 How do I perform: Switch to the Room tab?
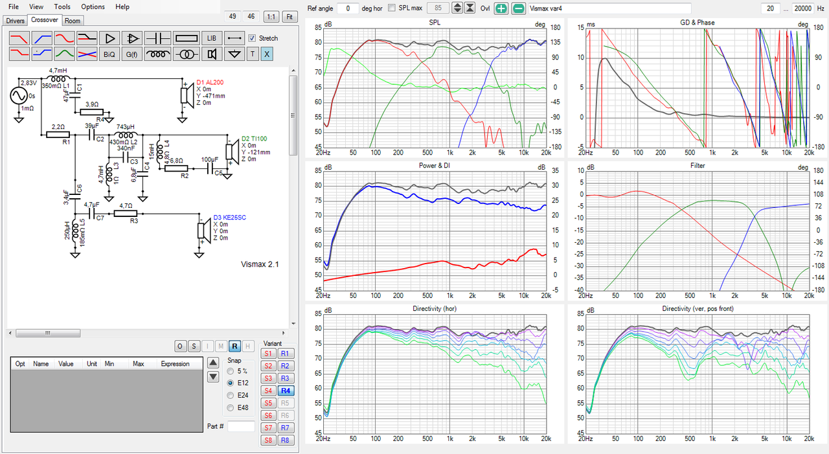point(73,21)
